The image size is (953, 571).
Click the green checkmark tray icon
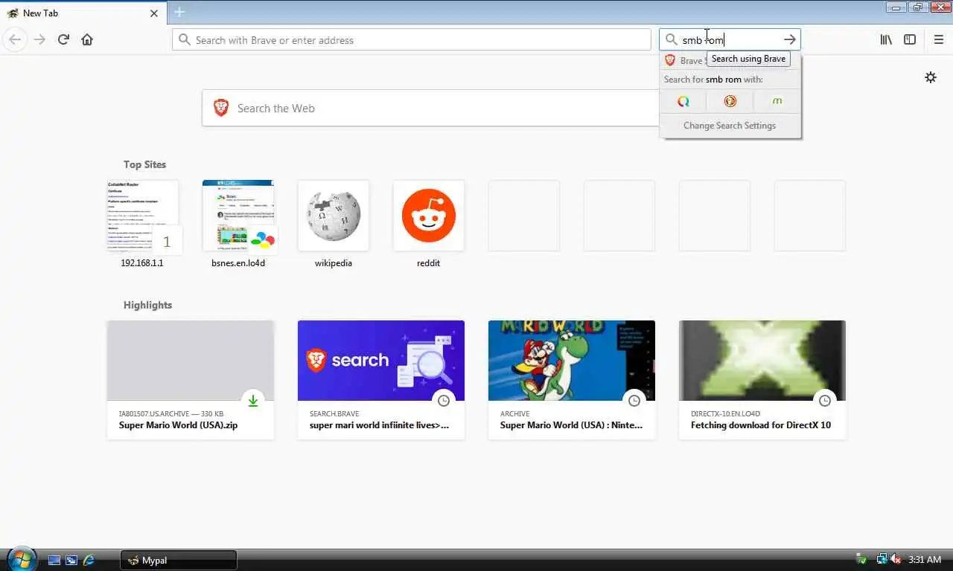click(861, 559)
